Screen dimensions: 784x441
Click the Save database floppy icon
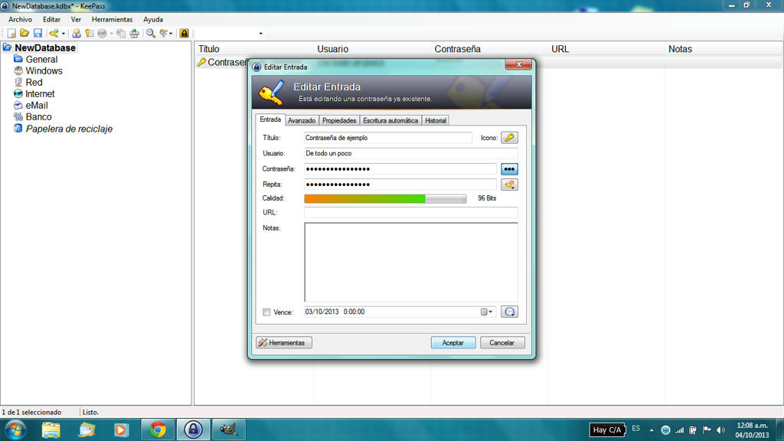pos(38,34)
